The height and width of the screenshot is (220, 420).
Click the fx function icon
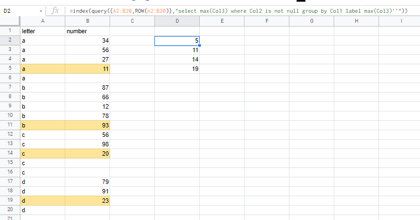pyautogui.click(x=55, y=11)
